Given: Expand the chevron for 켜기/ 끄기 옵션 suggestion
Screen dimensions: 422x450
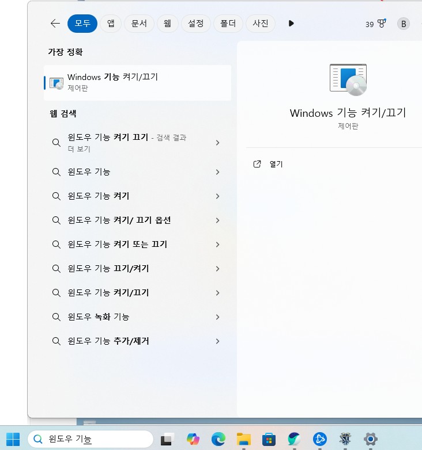Looking at the screenshot, I should click(x=217, y=220).
